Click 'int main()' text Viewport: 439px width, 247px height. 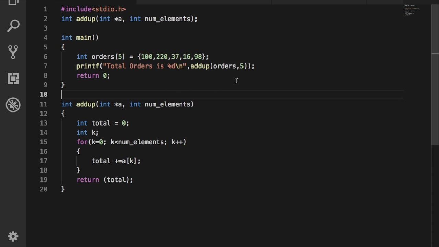pos(80,38)
